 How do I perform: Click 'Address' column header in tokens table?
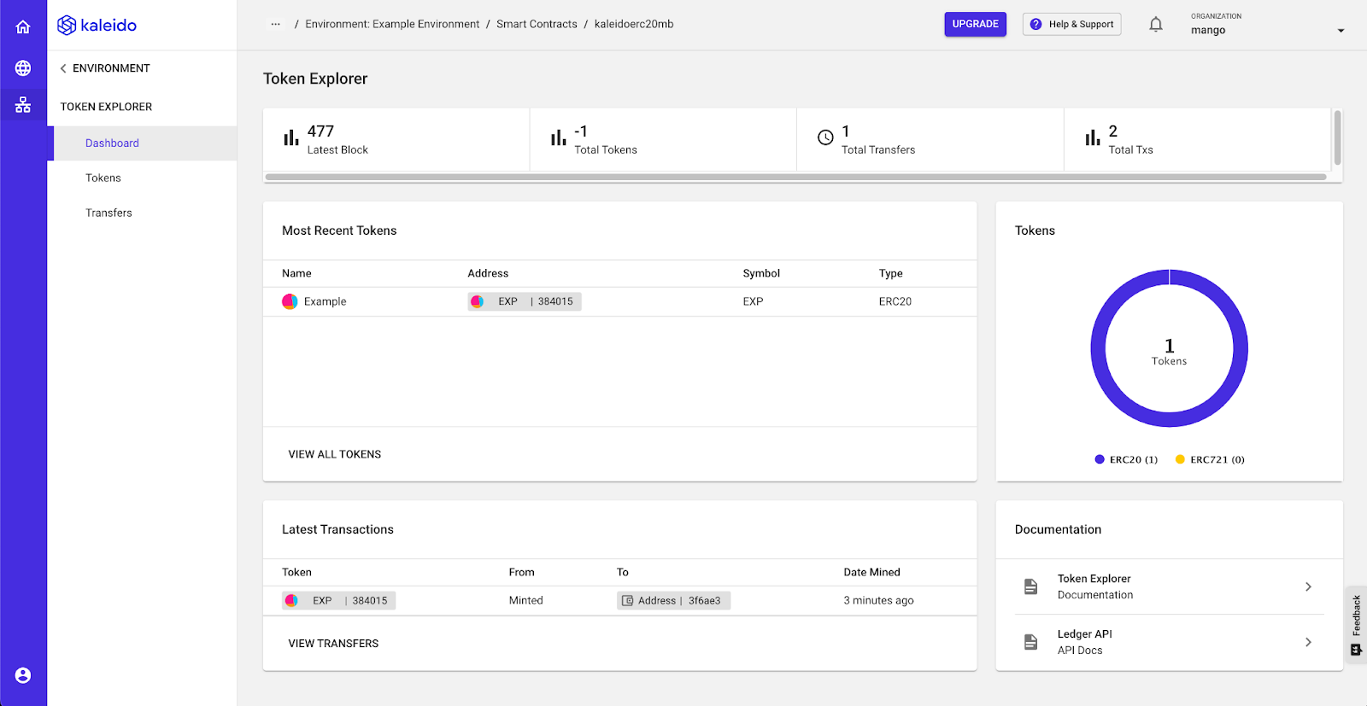pos(488,273)
